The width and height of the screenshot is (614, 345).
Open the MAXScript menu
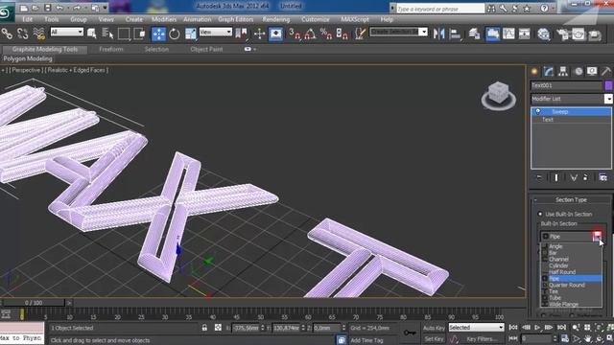click(x=354, y=19)
